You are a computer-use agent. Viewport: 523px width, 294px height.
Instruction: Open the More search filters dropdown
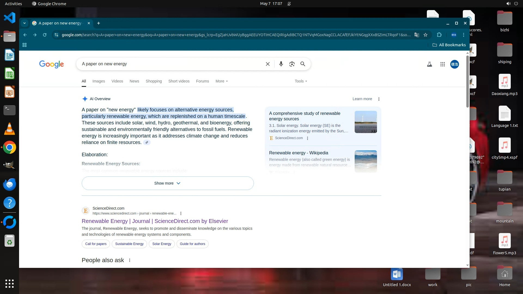point(221,81)
